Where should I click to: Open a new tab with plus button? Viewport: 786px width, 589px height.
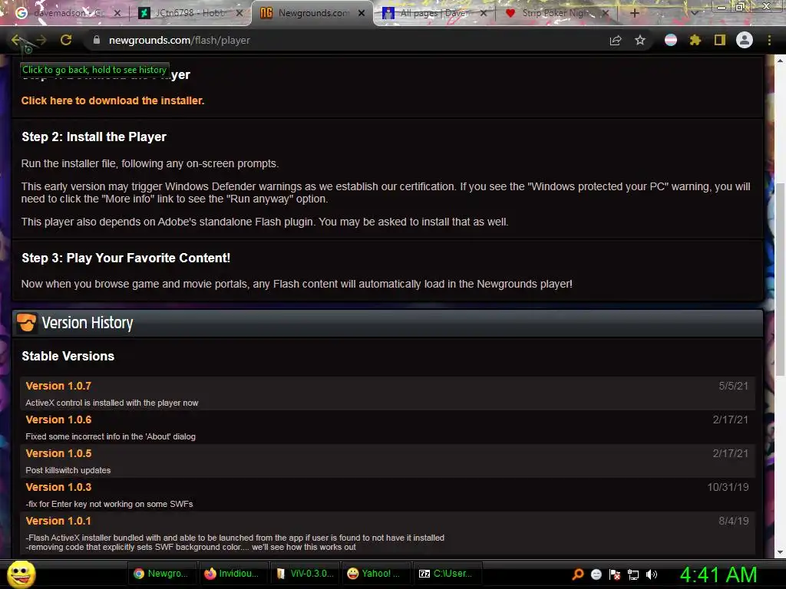pyautogui.click(x=635, y=13)
